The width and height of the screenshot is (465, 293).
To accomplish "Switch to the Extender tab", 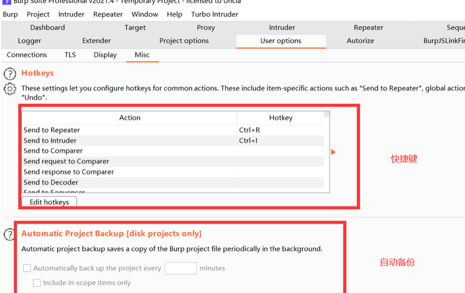I will coord(96,41).
